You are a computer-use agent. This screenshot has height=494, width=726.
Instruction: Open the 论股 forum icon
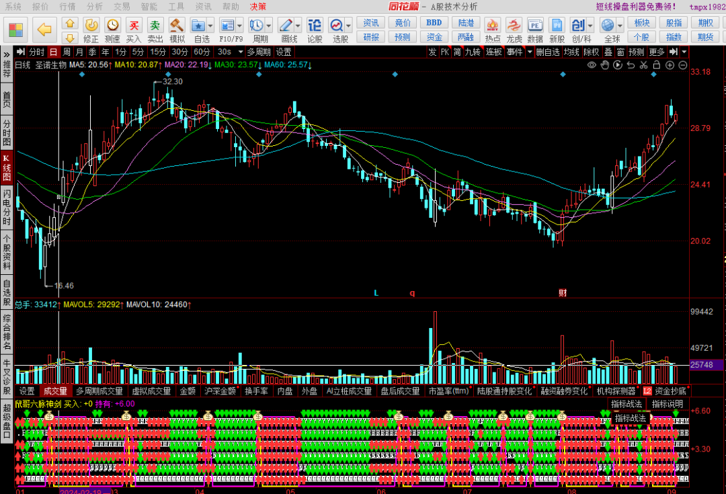coord(315,30)
